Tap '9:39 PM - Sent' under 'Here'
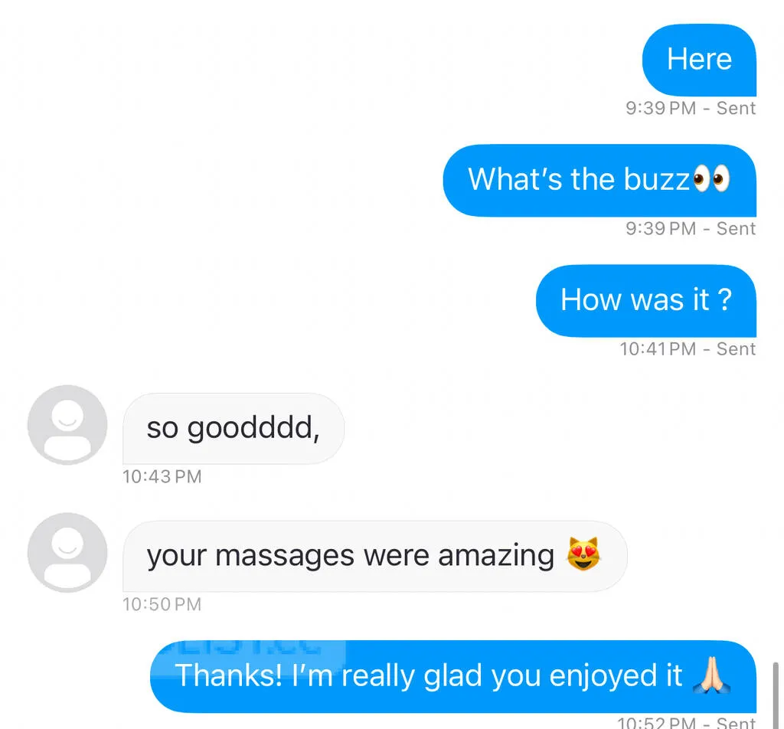 691,108
